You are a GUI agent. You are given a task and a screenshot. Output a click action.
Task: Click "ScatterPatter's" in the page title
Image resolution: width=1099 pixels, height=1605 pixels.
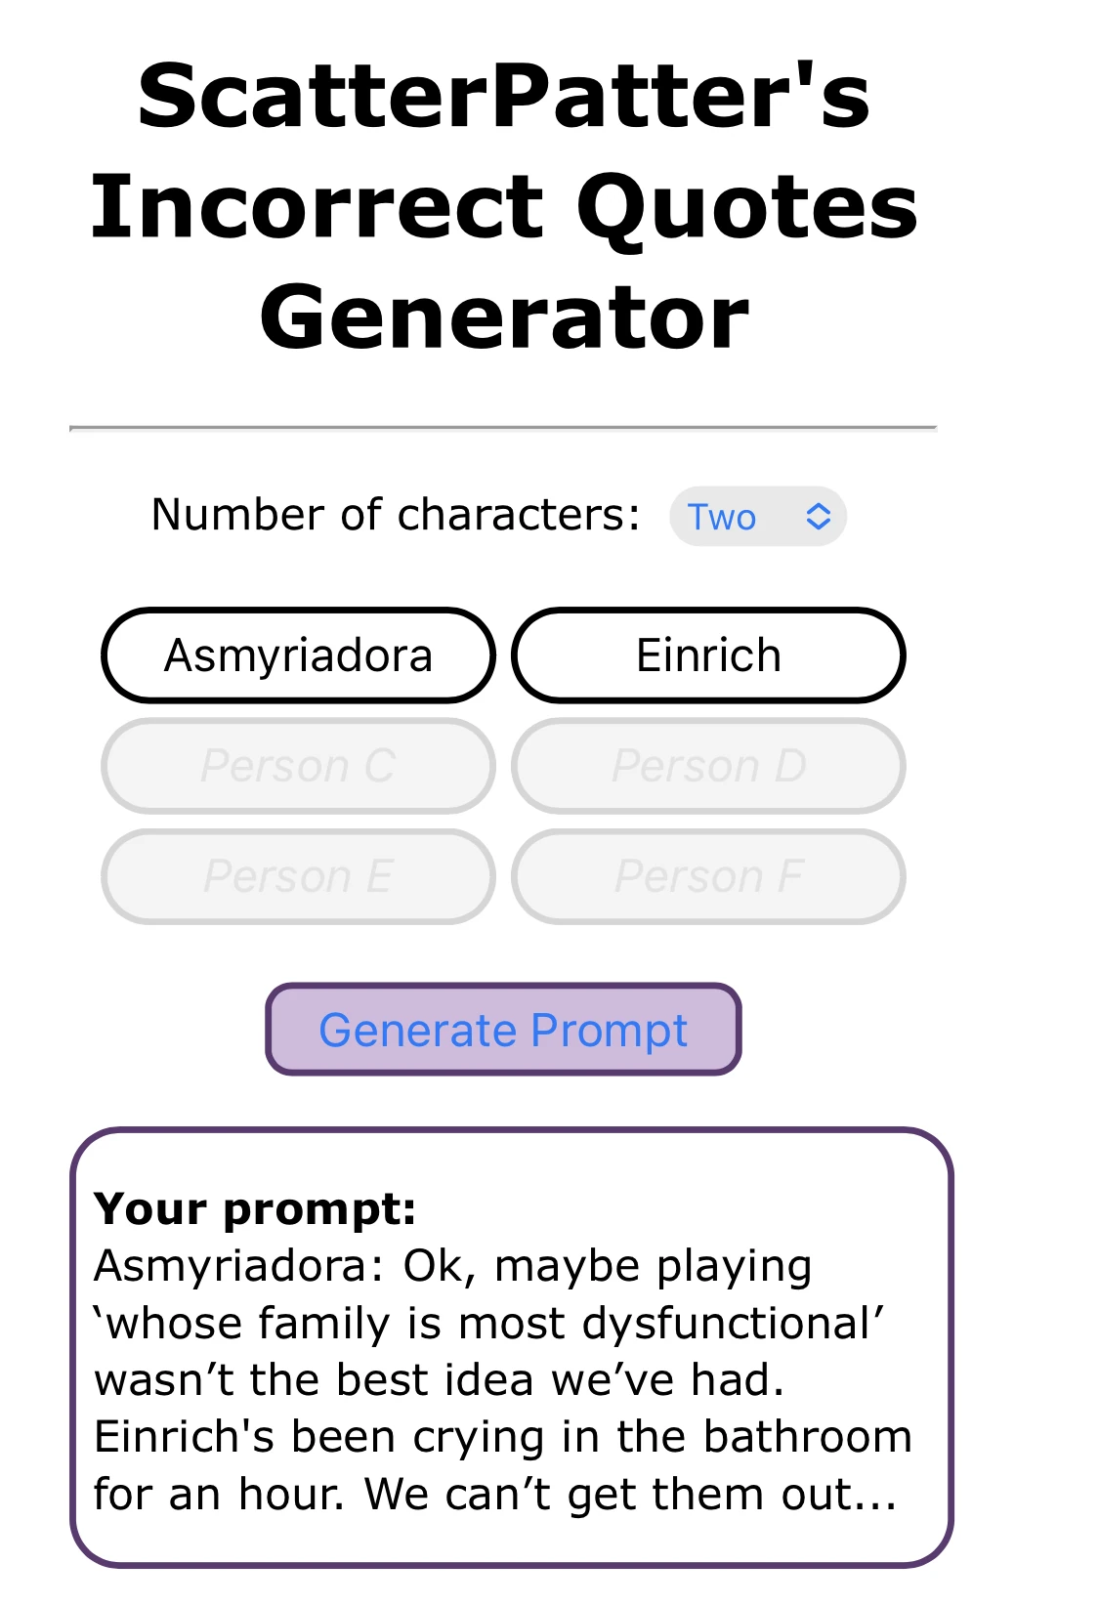click(x=503, y=96)
